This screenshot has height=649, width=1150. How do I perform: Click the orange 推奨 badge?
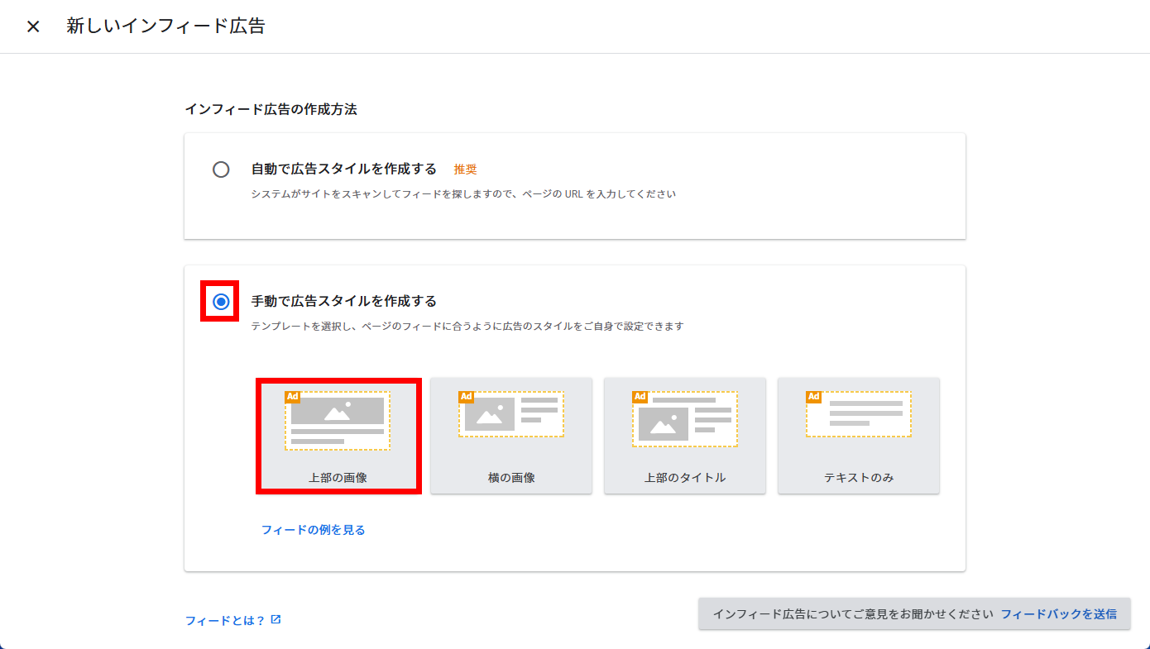click(465, 169)
